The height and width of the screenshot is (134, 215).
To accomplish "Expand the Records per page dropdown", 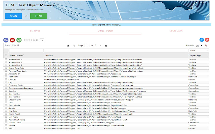I will tap(201, 46).
